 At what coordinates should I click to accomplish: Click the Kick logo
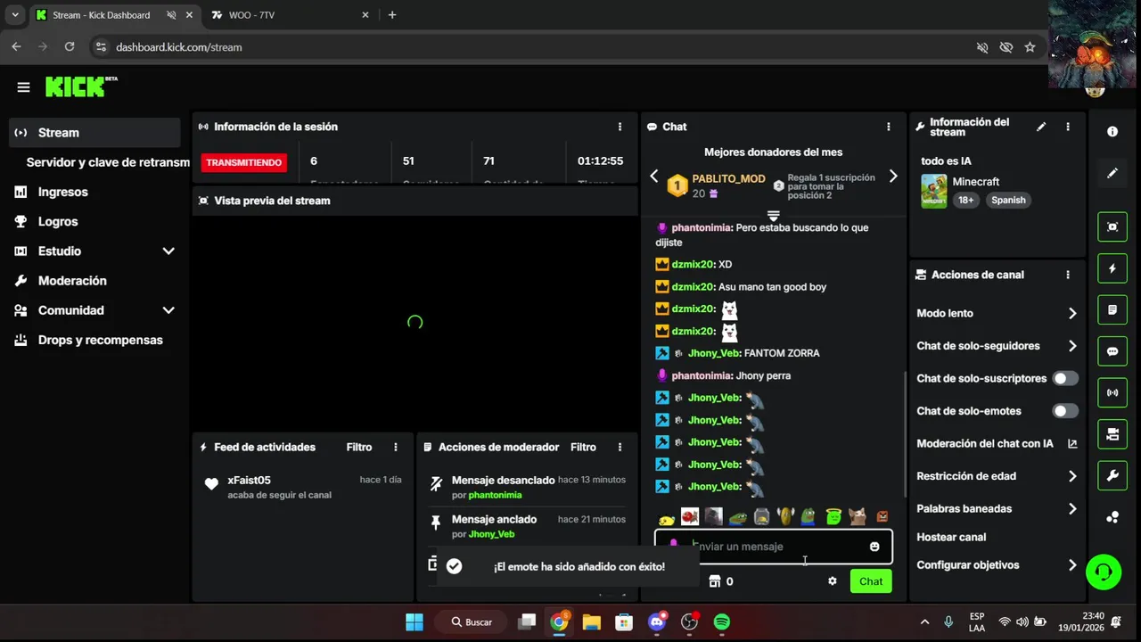pos(81,86)
